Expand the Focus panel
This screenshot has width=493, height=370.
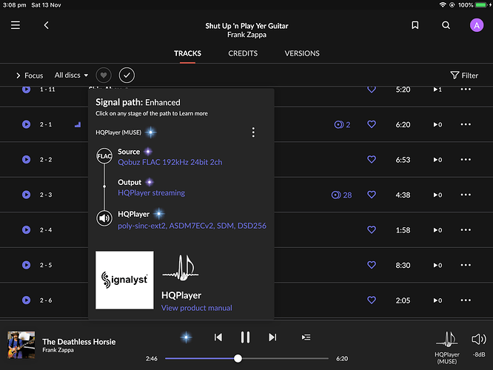(x=30, y=75)
